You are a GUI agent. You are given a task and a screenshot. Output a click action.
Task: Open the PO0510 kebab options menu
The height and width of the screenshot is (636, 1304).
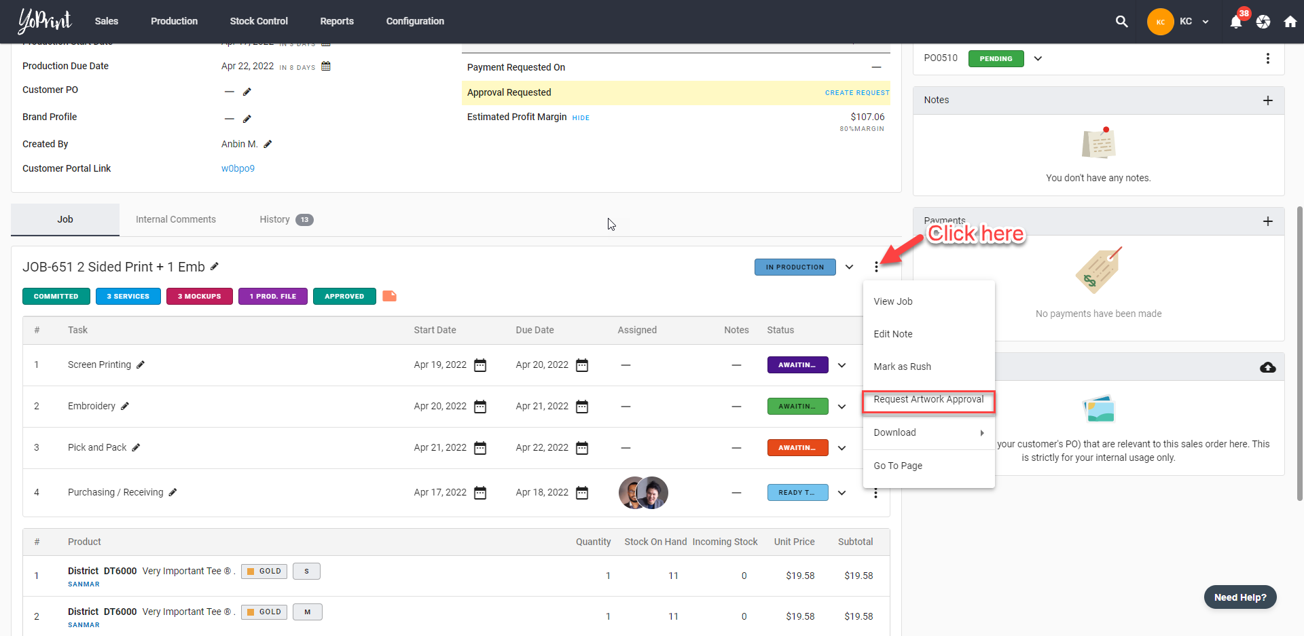click(x=1269, y=58)
